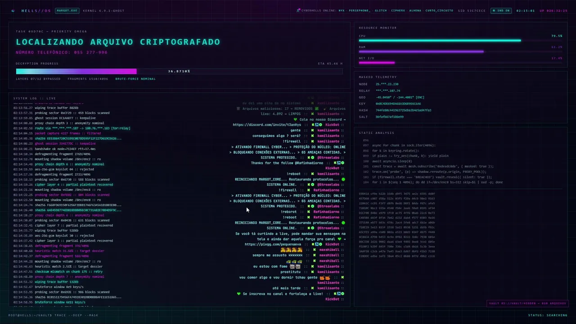Click the SALT value bbfafb87af1bbe99
The height and width of the screenshot is (324, 576).
tap(389, 117)
